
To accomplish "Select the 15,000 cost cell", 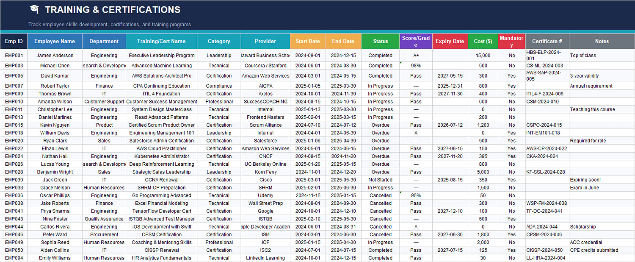I will click(x=483, y=56).
